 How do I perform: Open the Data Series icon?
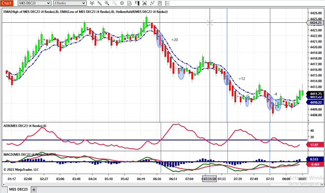145,3
